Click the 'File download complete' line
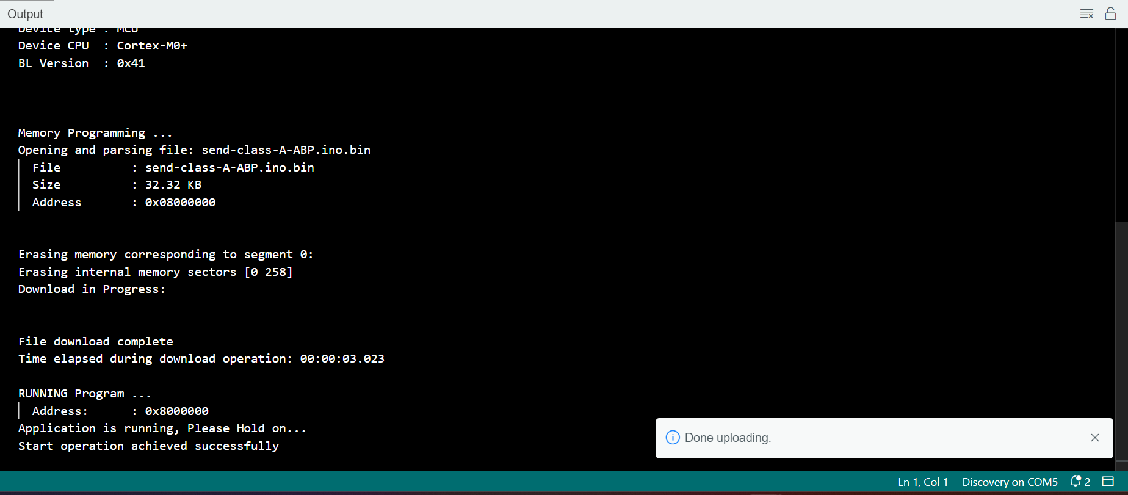This screenshot has height=495, width=1128. (x=96, y=341)
